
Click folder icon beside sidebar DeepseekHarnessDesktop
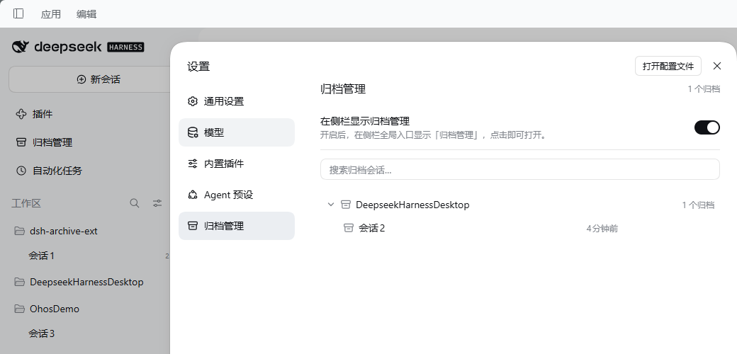19,282
